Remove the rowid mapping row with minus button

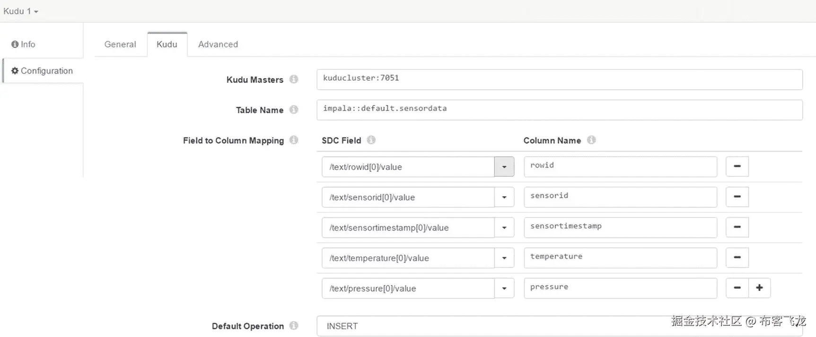(x=737, y=167)
